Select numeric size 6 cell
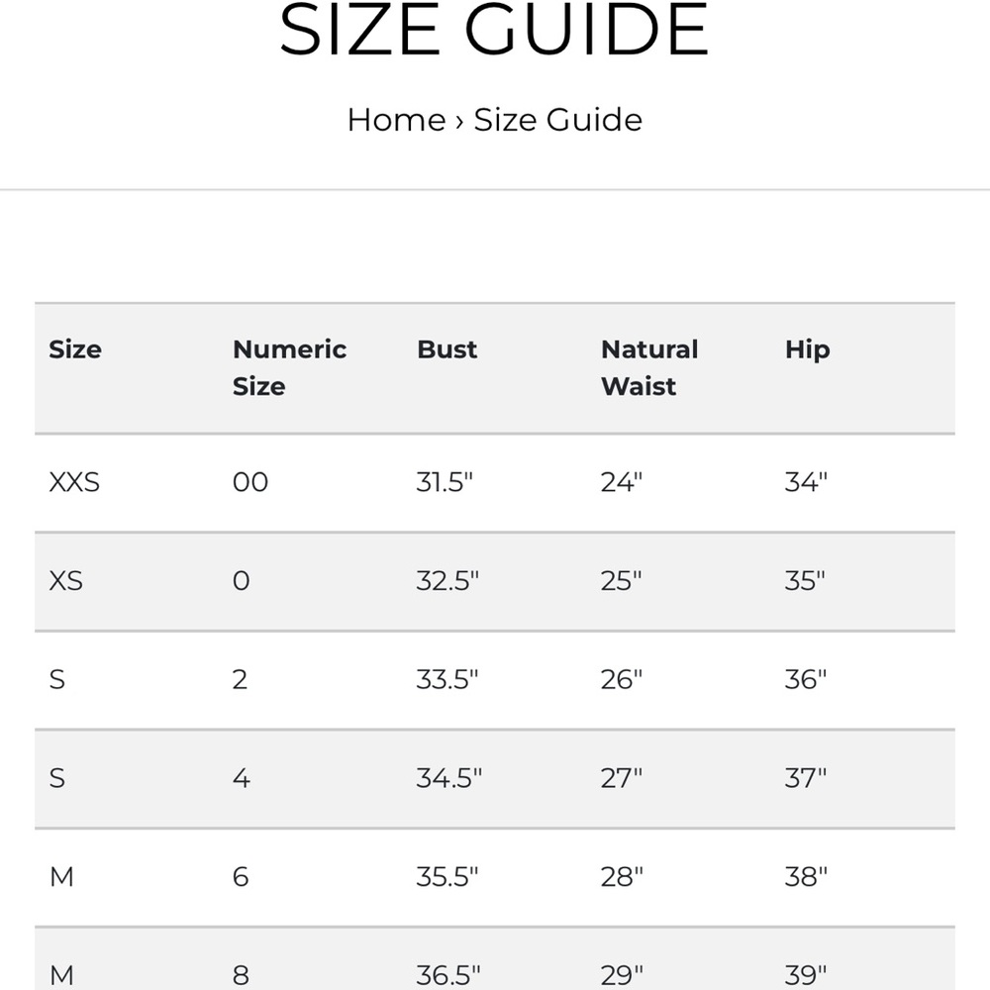This screenshot has height=990, width=990. click(x=241, y=877)
